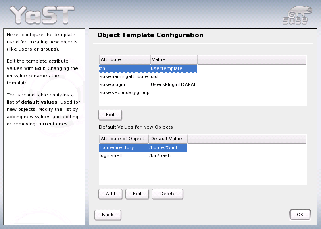
Task: Sort by the Value column header
Action: pyautogui.click(x=173, y=59)
